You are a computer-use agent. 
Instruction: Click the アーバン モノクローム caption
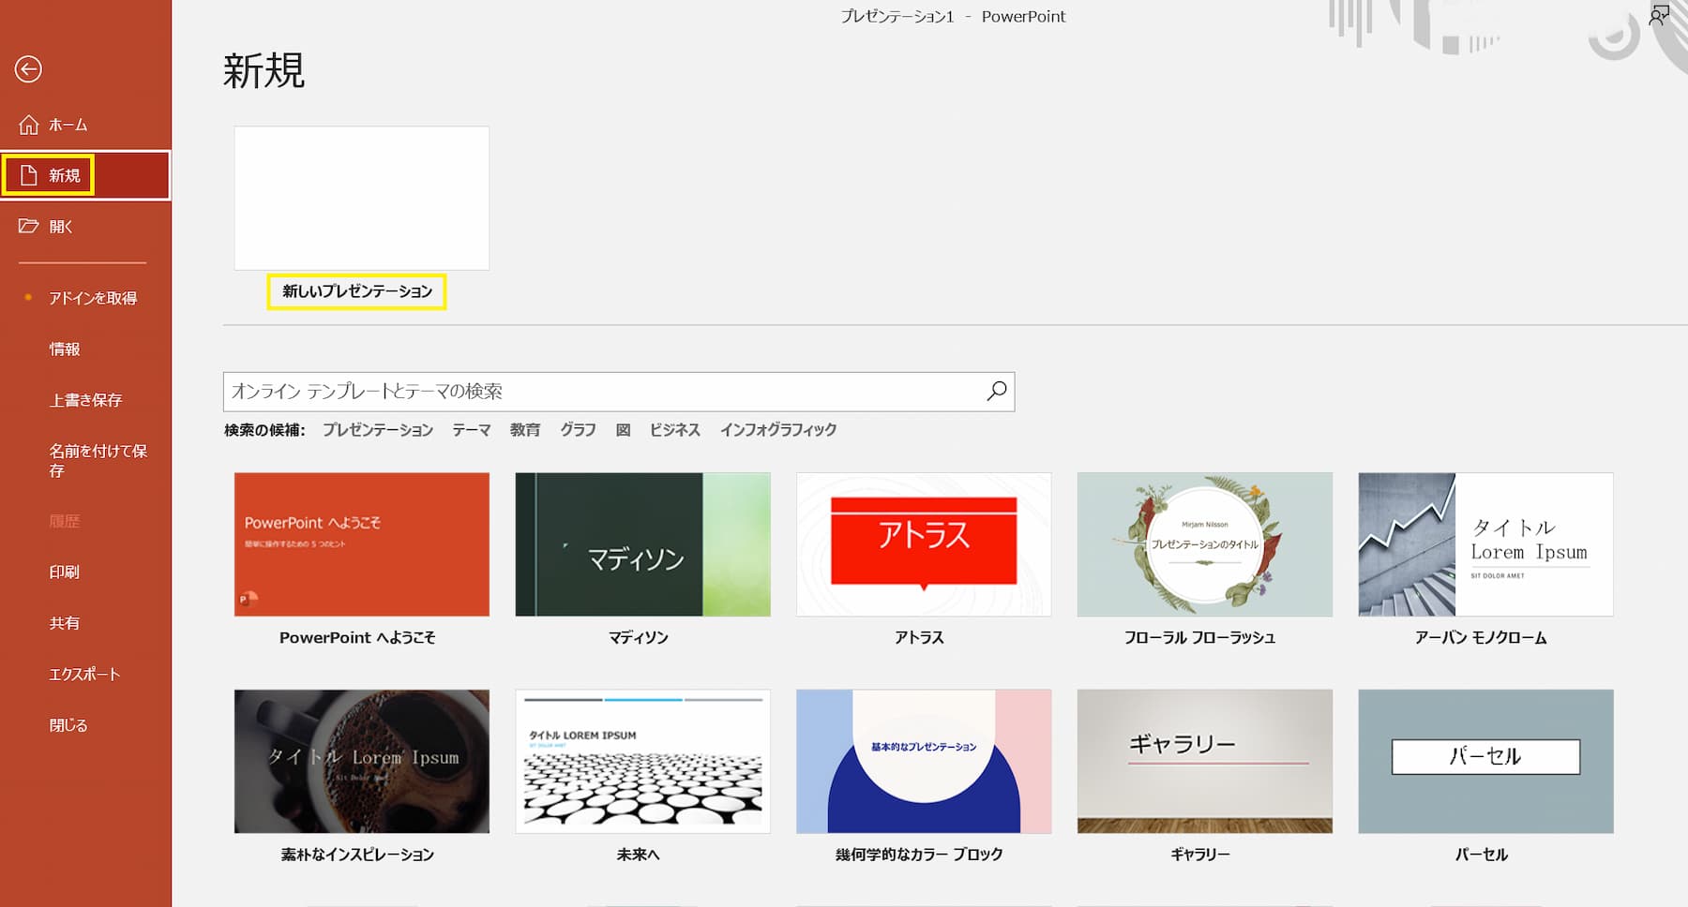(x=1482, y=637)
